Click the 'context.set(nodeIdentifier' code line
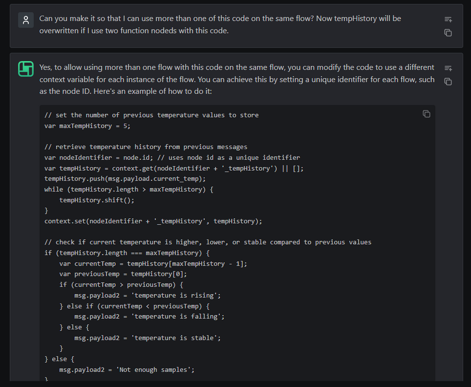The image size is (471, 387). [x=153, y=221]
